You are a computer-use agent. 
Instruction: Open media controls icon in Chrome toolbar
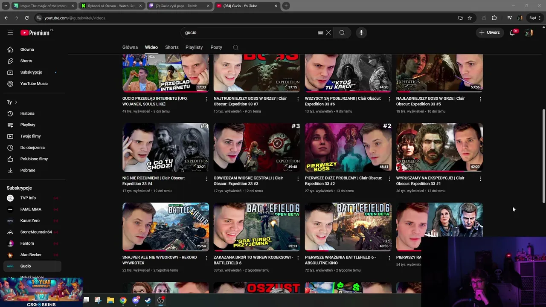(x=509, y=18)
